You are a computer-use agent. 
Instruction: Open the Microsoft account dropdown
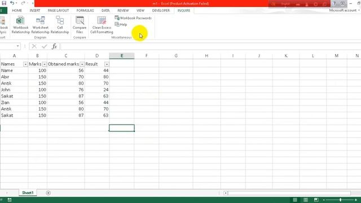point(344,10)
